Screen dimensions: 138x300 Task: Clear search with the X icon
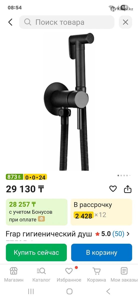tap(126, 22)
